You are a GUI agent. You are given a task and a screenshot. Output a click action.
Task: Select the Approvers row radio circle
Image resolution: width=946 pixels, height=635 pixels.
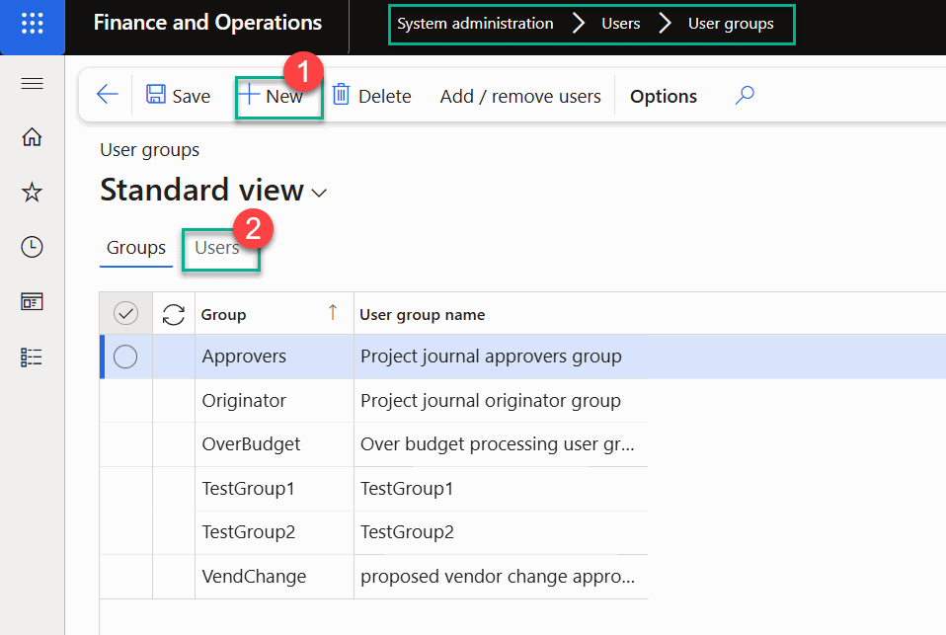pos(125,357)
